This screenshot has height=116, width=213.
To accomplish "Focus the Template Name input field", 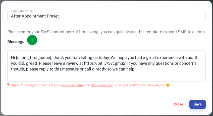I will pyautogui.click(x=106, y=16).
